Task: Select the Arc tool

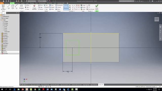Action: point(16,7)
